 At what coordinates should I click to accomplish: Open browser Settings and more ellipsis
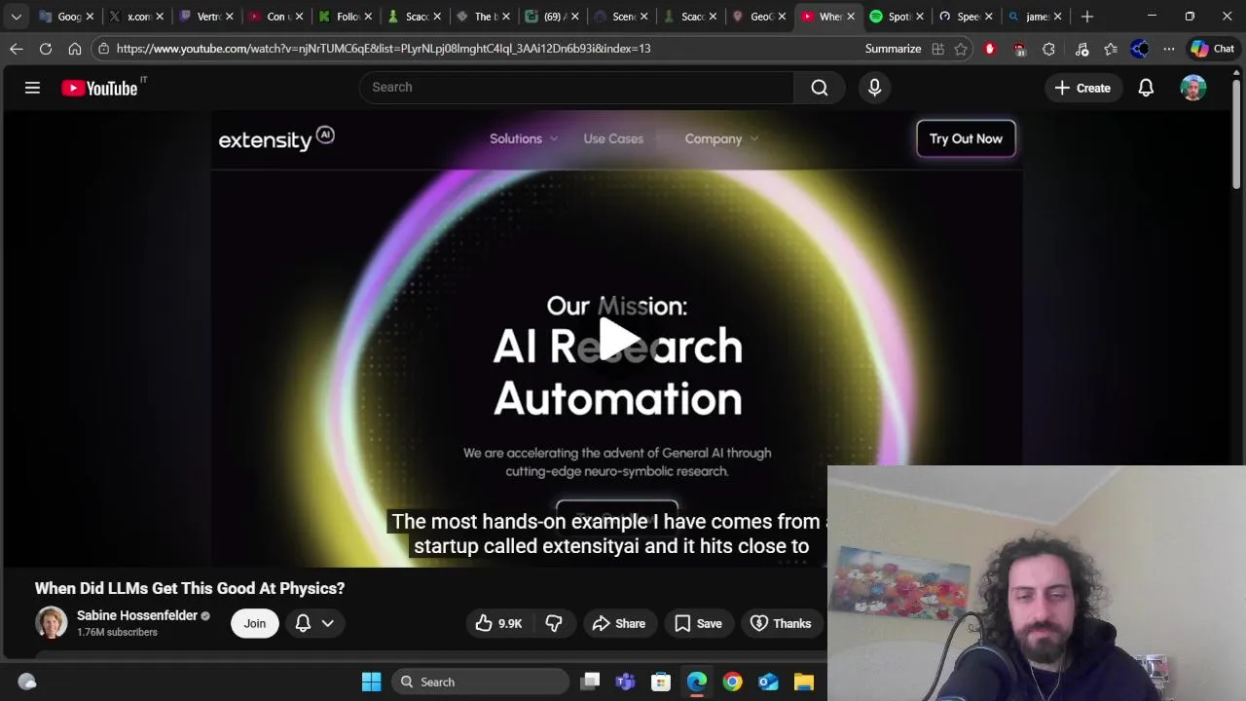coord(1169,49)
